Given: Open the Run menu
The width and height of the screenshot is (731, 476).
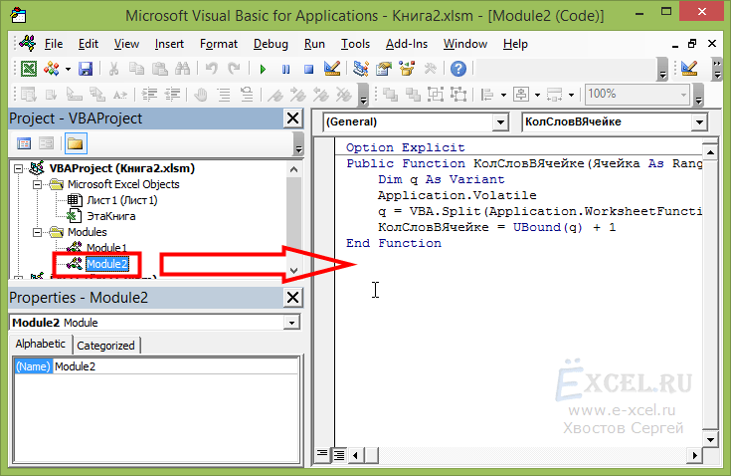Looking at the screenshot, I should click(x=314, y=44).
